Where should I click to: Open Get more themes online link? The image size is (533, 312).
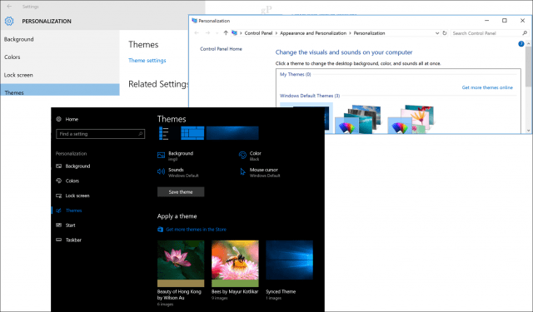pos(487,87)
